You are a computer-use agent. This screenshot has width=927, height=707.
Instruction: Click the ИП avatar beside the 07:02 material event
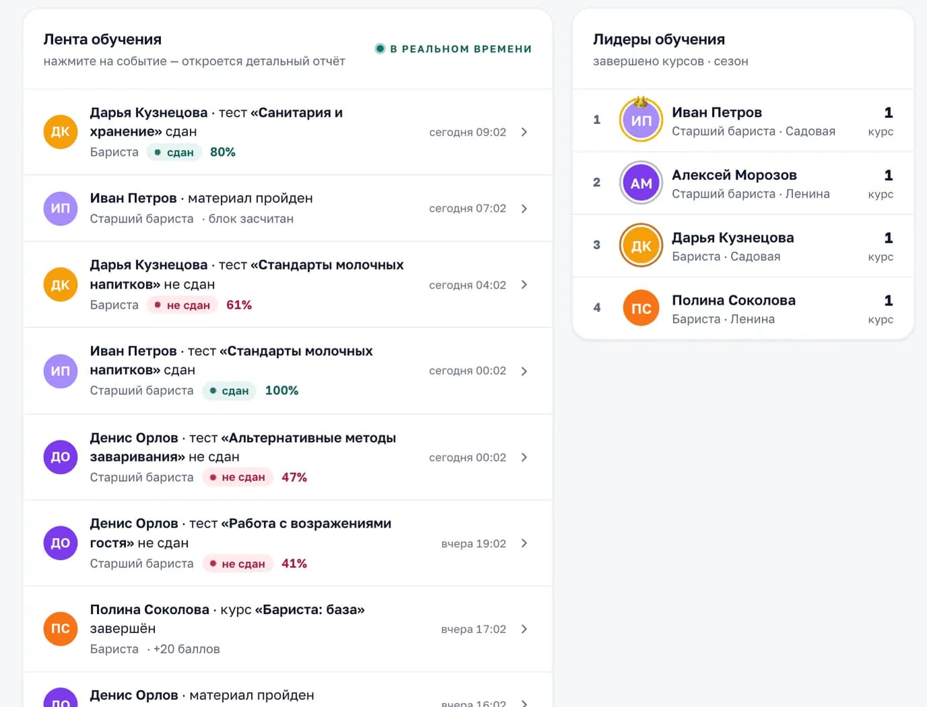(61, 208)
